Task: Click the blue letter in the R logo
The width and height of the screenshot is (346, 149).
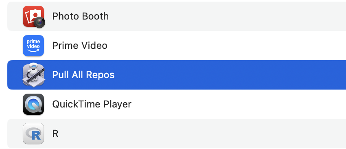Action: [36, 135]
